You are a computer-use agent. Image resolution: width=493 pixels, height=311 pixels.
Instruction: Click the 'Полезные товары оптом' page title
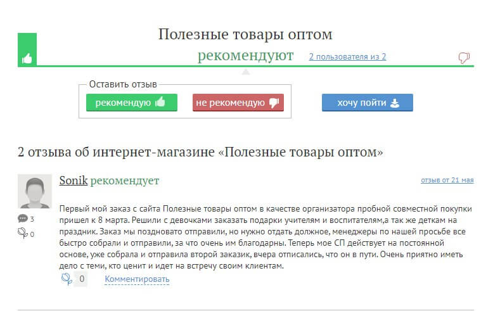coord(245,34)
